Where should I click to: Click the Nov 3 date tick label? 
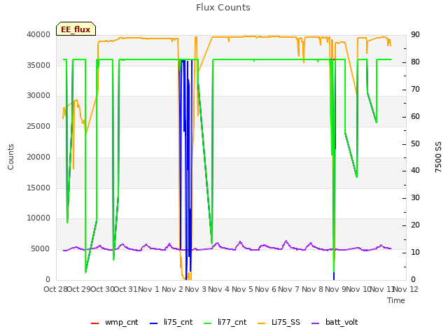[x=195, y=289]
